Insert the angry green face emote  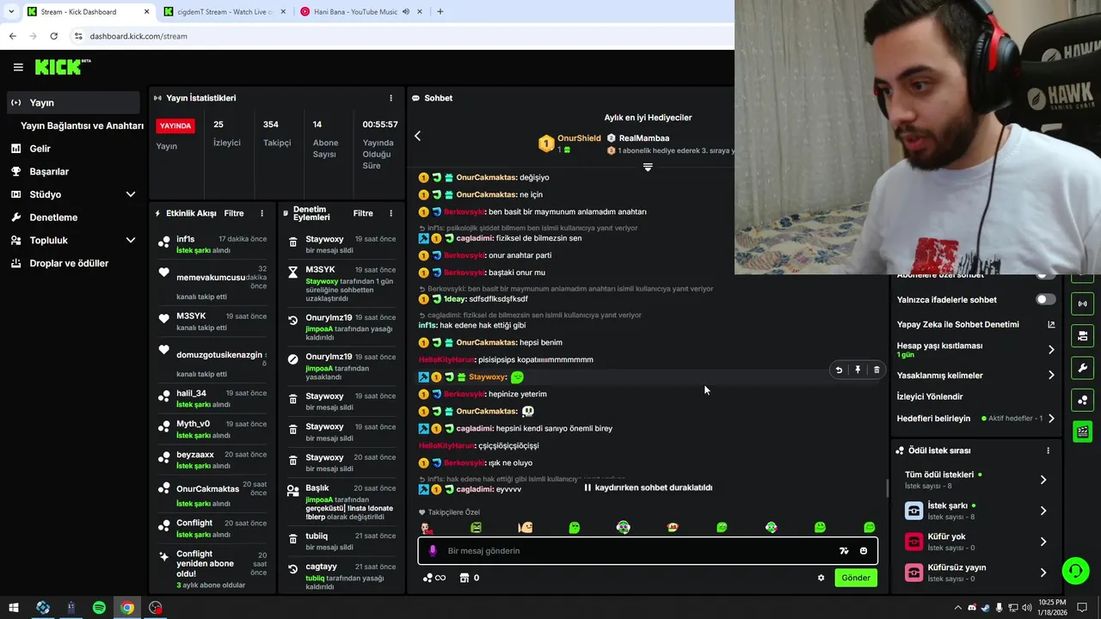coord(476,527)
